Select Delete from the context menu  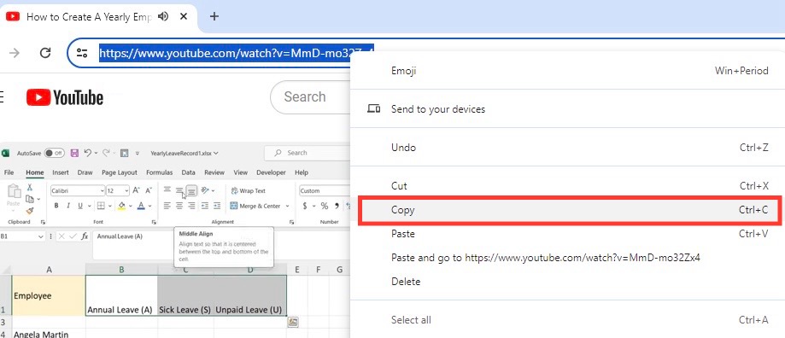pos(568,282)
